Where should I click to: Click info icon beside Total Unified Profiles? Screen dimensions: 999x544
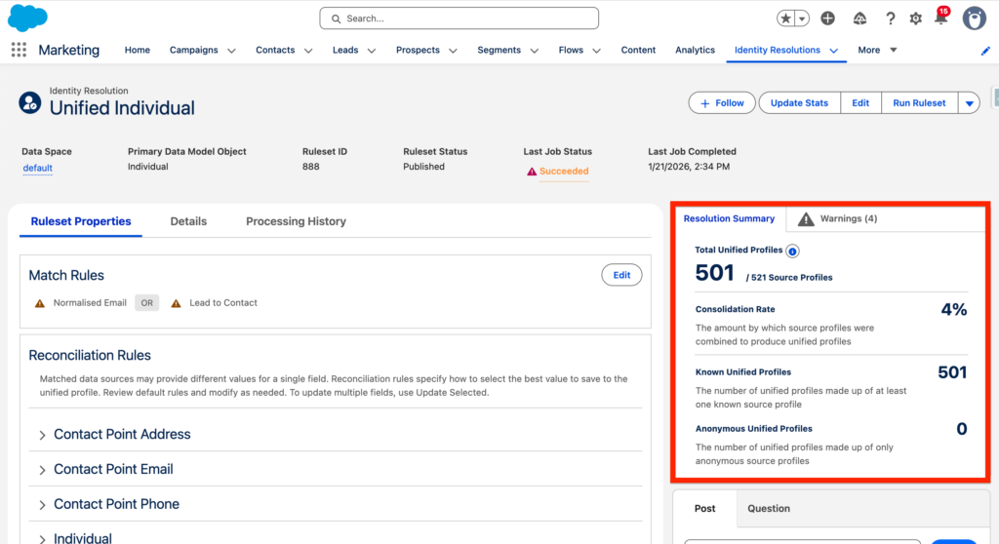click(792, 252)
